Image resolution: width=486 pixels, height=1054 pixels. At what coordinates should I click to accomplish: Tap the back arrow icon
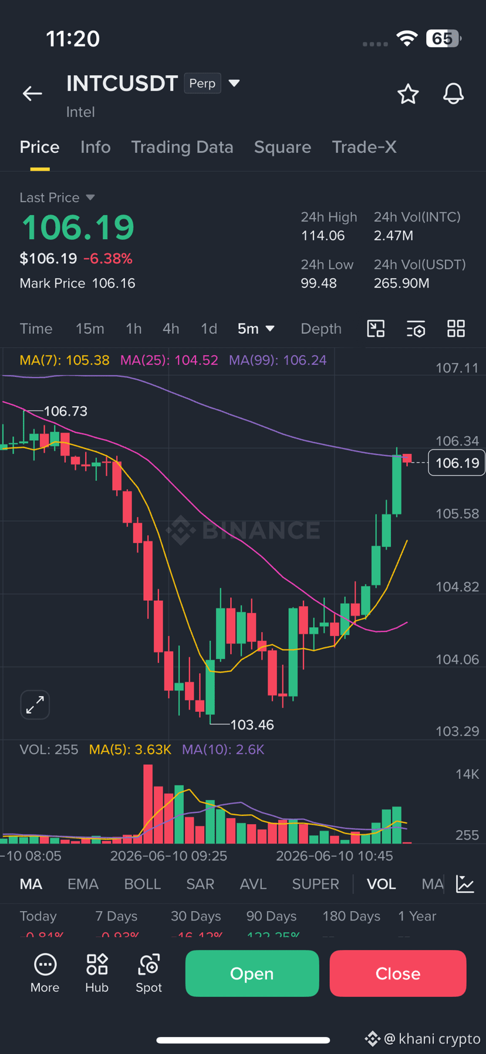32,93
